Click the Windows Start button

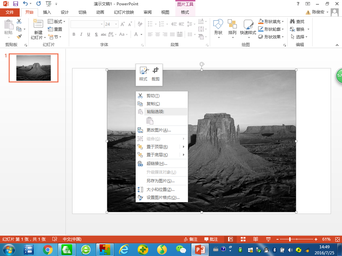coord(9,250)
